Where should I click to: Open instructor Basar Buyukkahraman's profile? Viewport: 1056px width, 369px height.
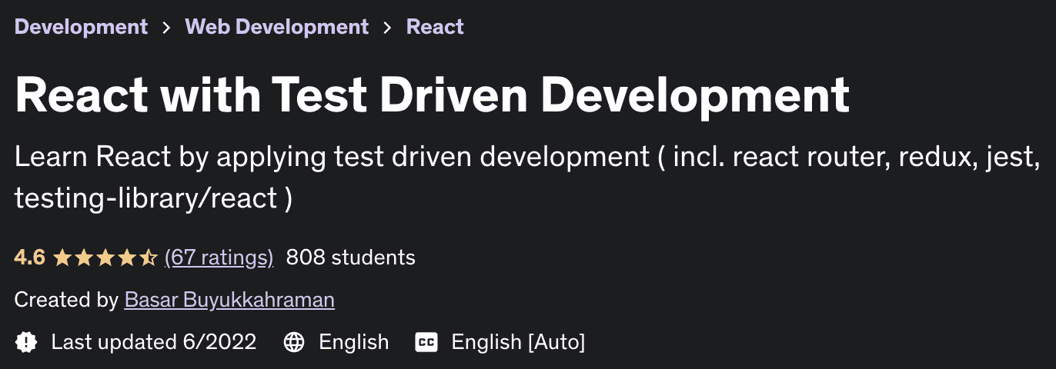tap(229, 300)
